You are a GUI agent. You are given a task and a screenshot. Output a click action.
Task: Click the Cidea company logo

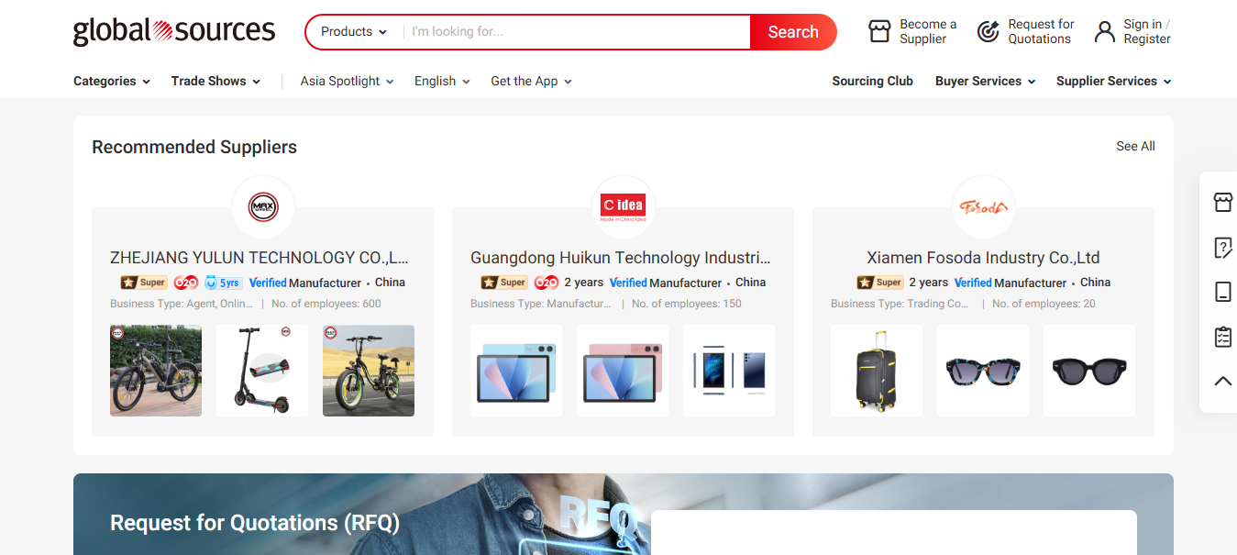click(x=624, y=207)
